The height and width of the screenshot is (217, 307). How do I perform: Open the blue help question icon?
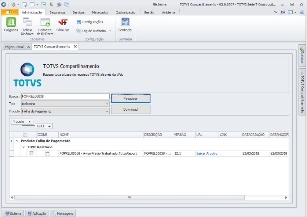point(302,12)
